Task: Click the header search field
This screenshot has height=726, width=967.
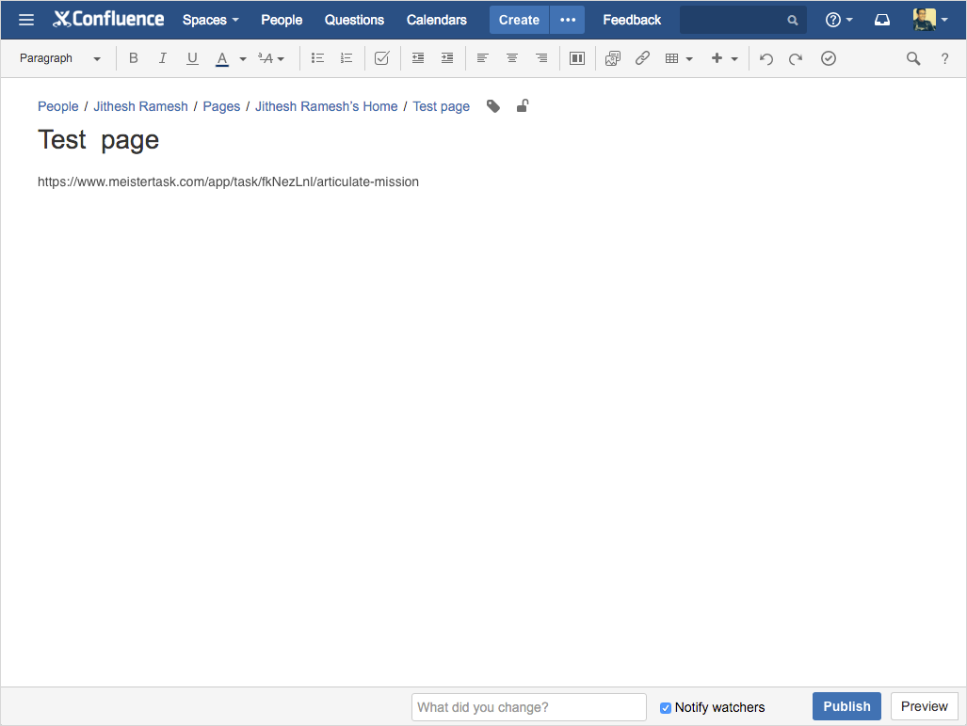Action: click(x=743, y=20)
